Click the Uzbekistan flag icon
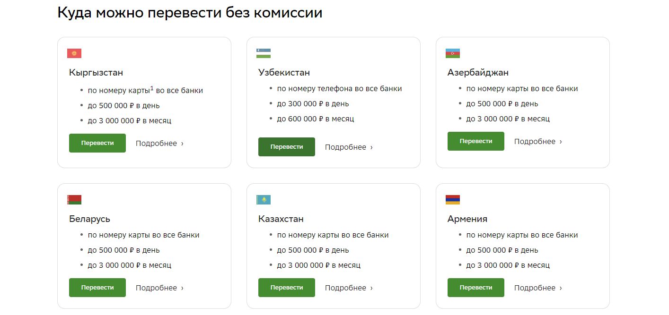 pos(264,53)
